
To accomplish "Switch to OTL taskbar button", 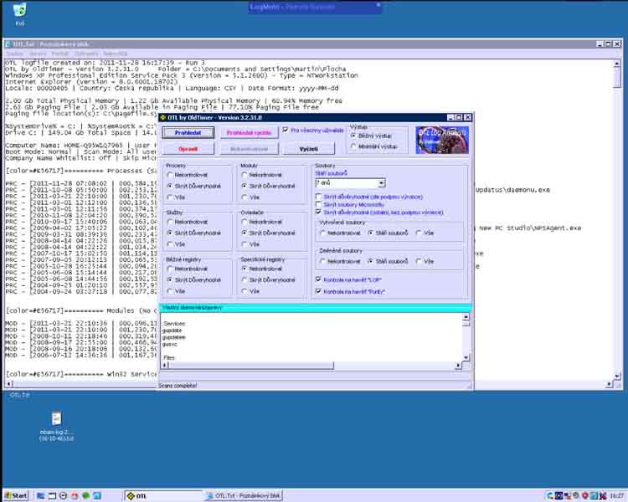I will (163, 495).
